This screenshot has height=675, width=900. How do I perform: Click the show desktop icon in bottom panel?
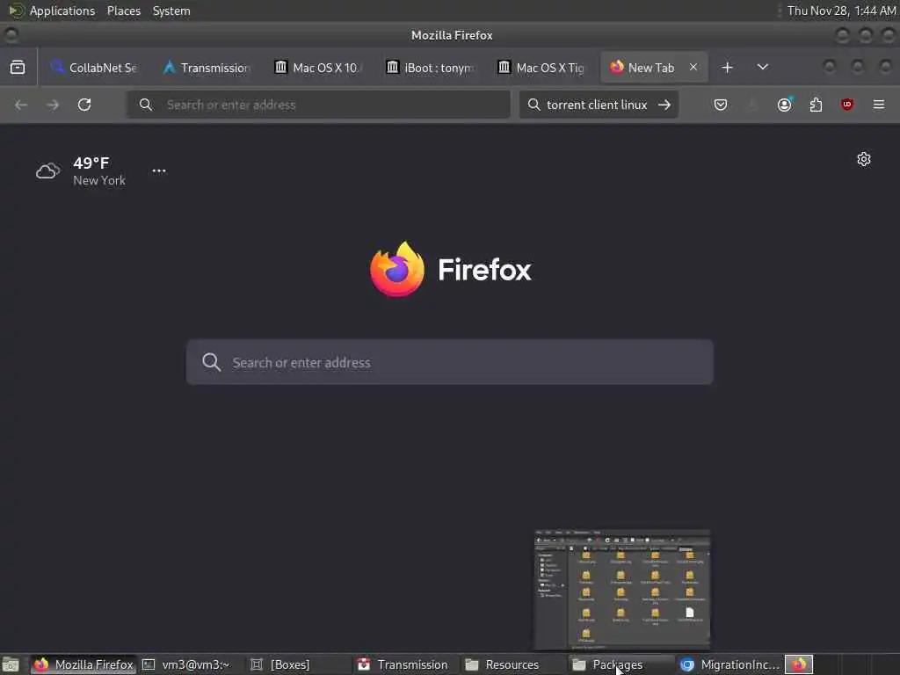click(x=11, y=664)
